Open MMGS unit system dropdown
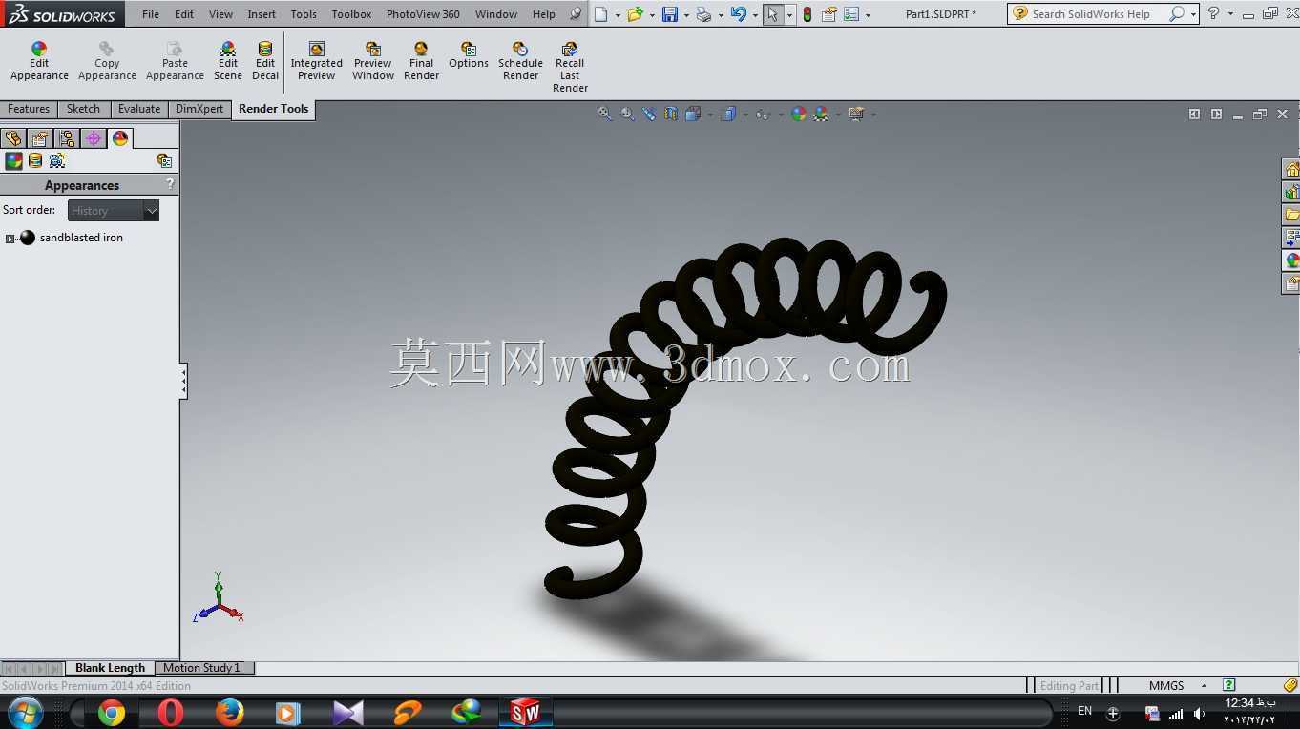Viewport: 1300px width, 729px height. pos(1204,686)
